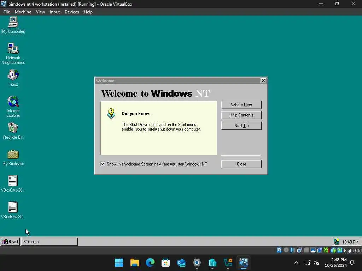The image size is (362, 271).
Task: Open the Help menu in VirtualBox
Action: [88, 12]
